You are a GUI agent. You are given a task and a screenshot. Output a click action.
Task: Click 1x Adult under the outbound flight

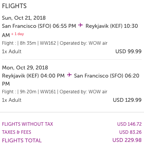12,51
